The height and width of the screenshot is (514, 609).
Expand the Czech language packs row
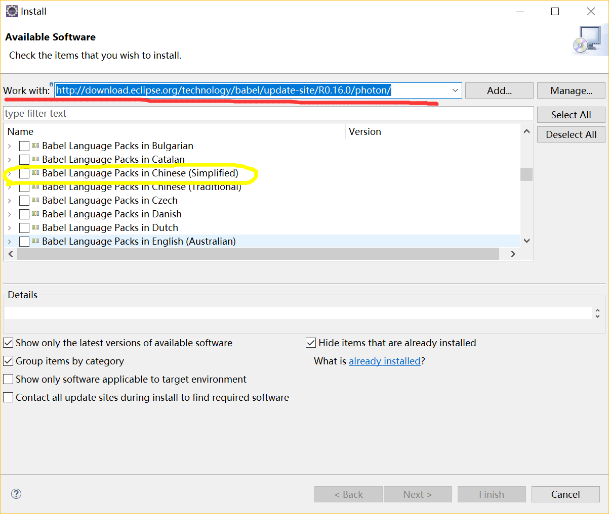click(10, 201)
